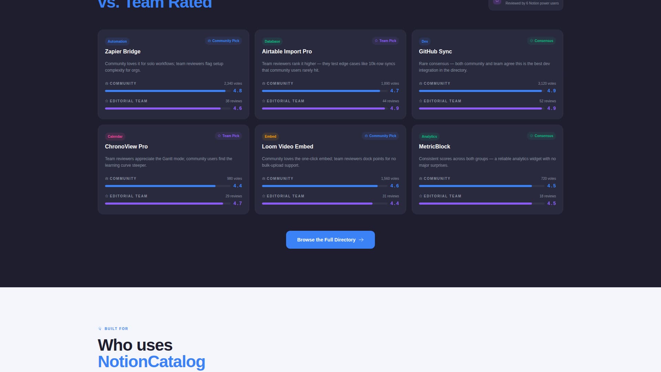Click the 38 reviews count
The height and width of the screenshot is (372, 661).
pos(234,101)
